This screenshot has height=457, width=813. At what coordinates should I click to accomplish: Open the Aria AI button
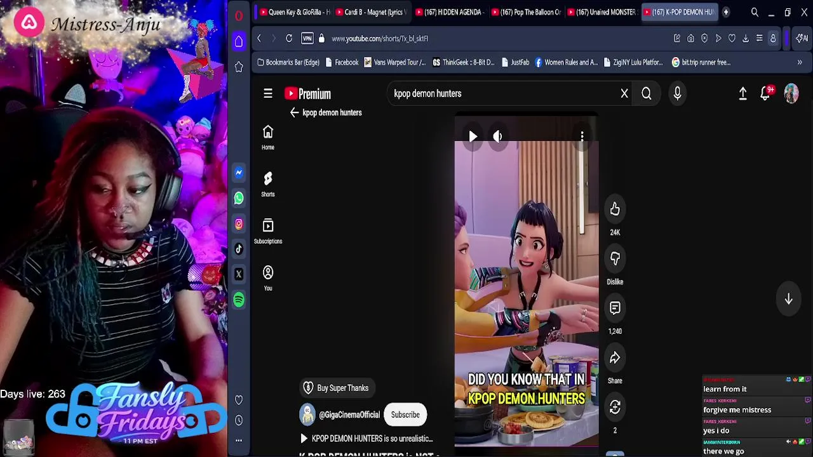(803, 39)
